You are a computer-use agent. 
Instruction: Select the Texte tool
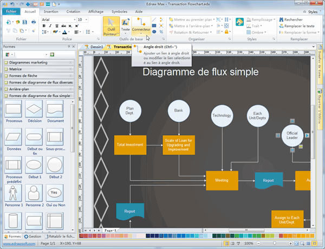point(126,27)
